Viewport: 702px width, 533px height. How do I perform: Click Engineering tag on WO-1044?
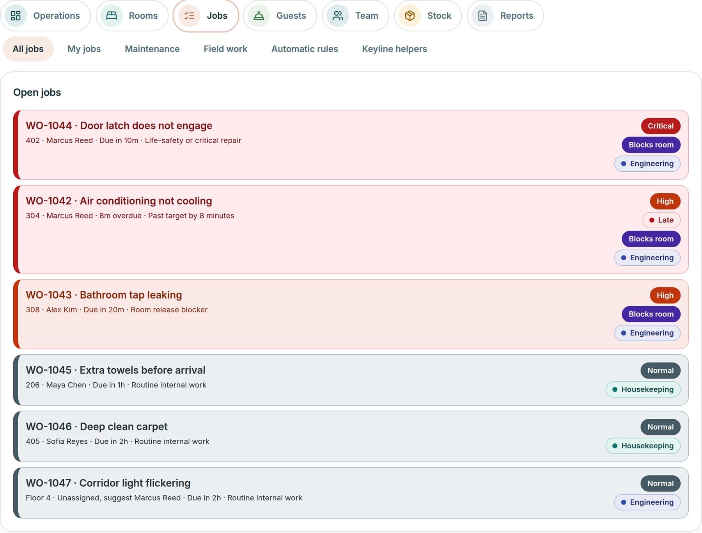[x=647, y=163]
